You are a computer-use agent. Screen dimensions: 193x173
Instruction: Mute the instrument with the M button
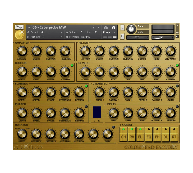[122, 36]
